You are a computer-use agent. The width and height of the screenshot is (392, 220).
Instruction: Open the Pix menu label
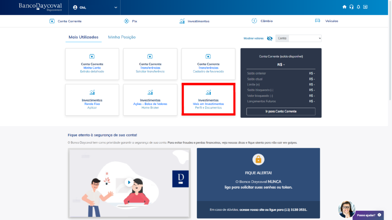click(134, 21)
